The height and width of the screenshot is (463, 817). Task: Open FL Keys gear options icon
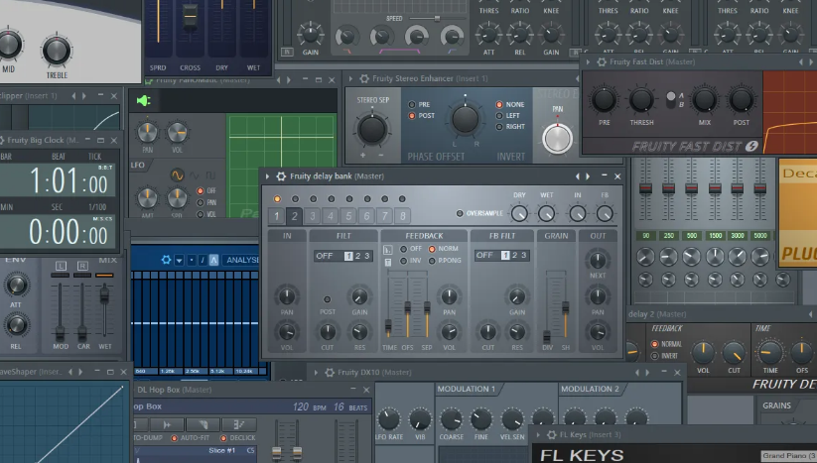552,435
